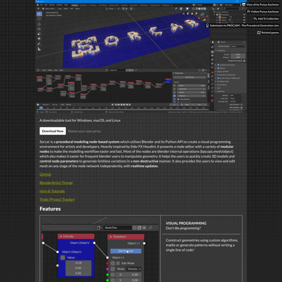Image resolution: width=282 pixels, height=282 pixels.
Task: Open the Playback menu in timeline
Action: [46, 105]
